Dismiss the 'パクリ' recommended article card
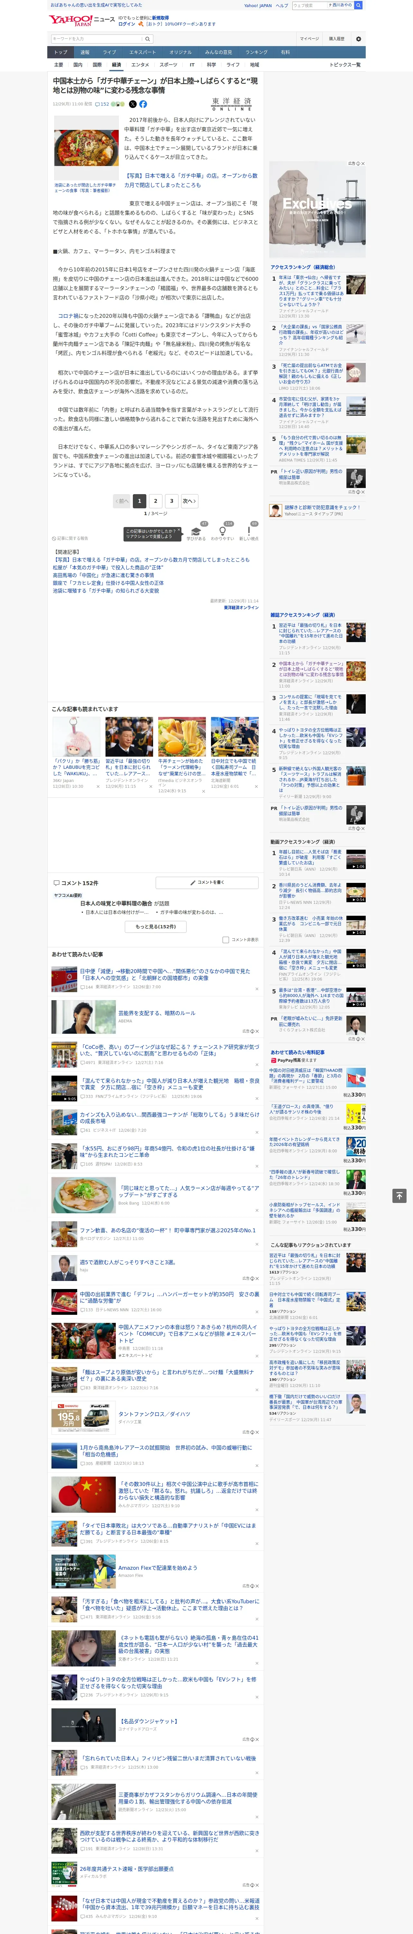The height and width of the screenshot is (1934, 413). click(97, 786)
